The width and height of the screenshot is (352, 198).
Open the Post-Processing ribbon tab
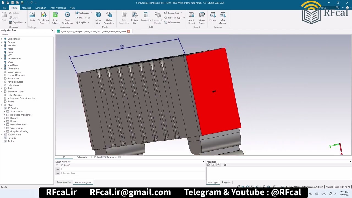click(x=58, y=8)
